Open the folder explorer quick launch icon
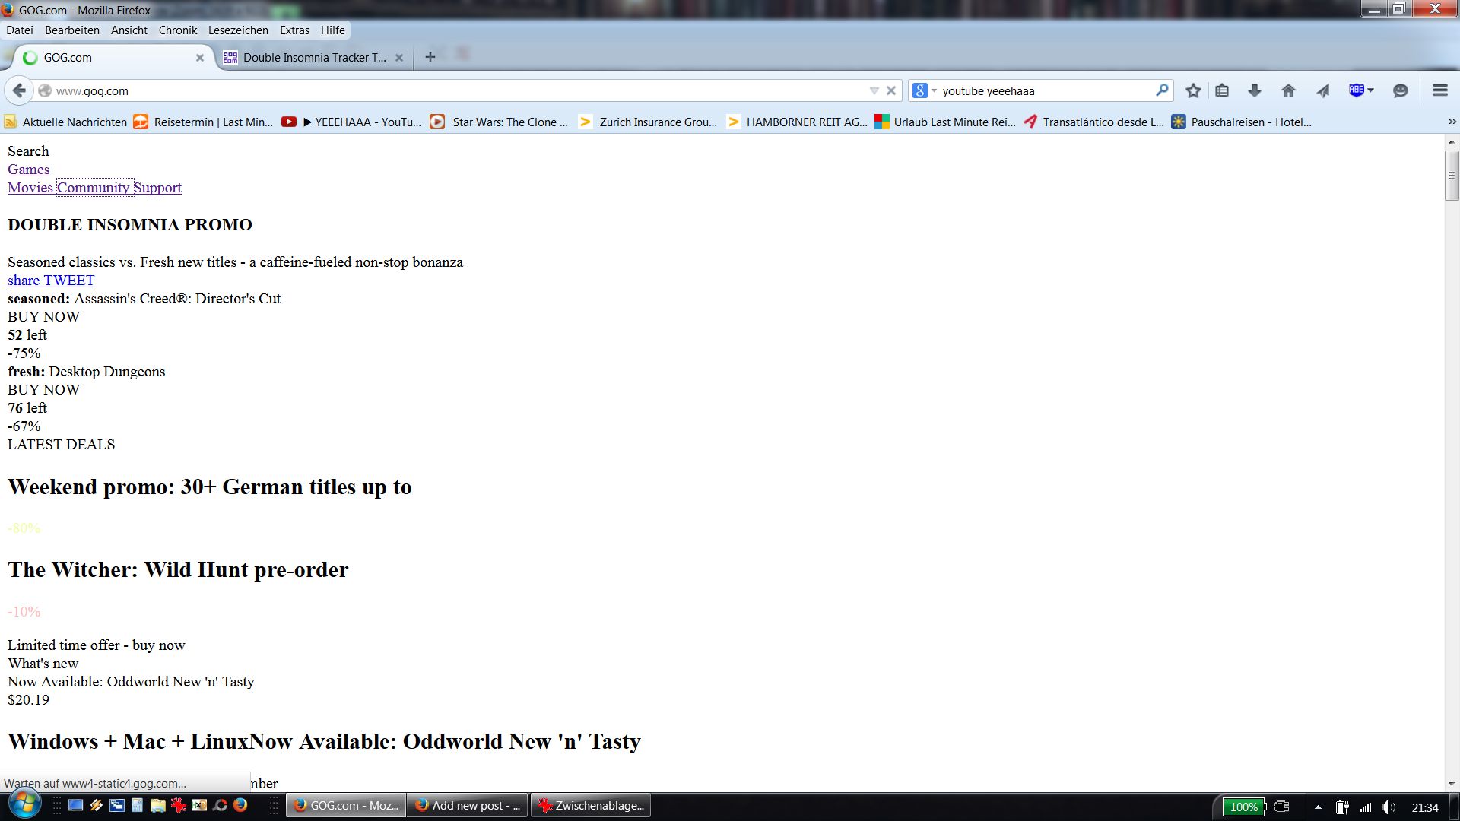 pyautogui.click(x=158, y=806)
